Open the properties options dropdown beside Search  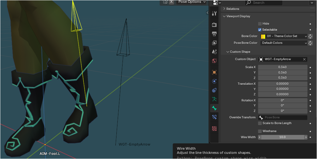click(x=311, y=3)
